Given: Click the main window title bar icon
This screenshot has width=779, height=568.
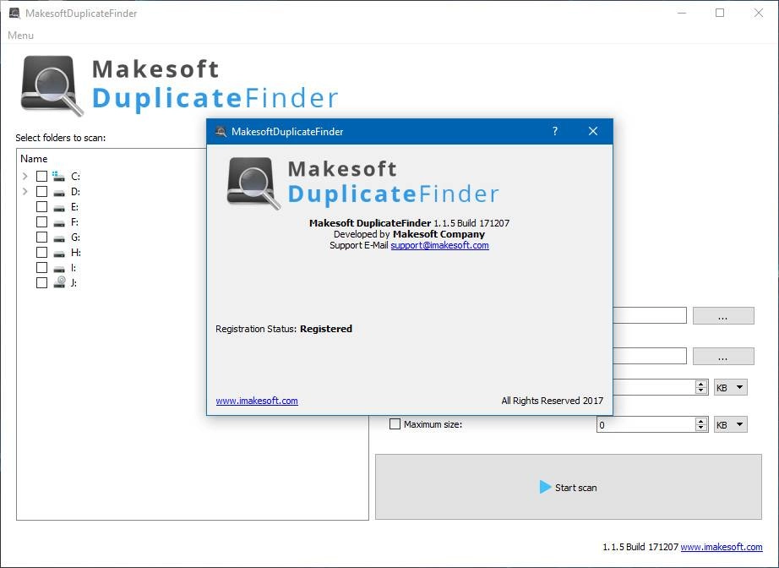Looking at the screenshot, I should click(x=15, y=13).
